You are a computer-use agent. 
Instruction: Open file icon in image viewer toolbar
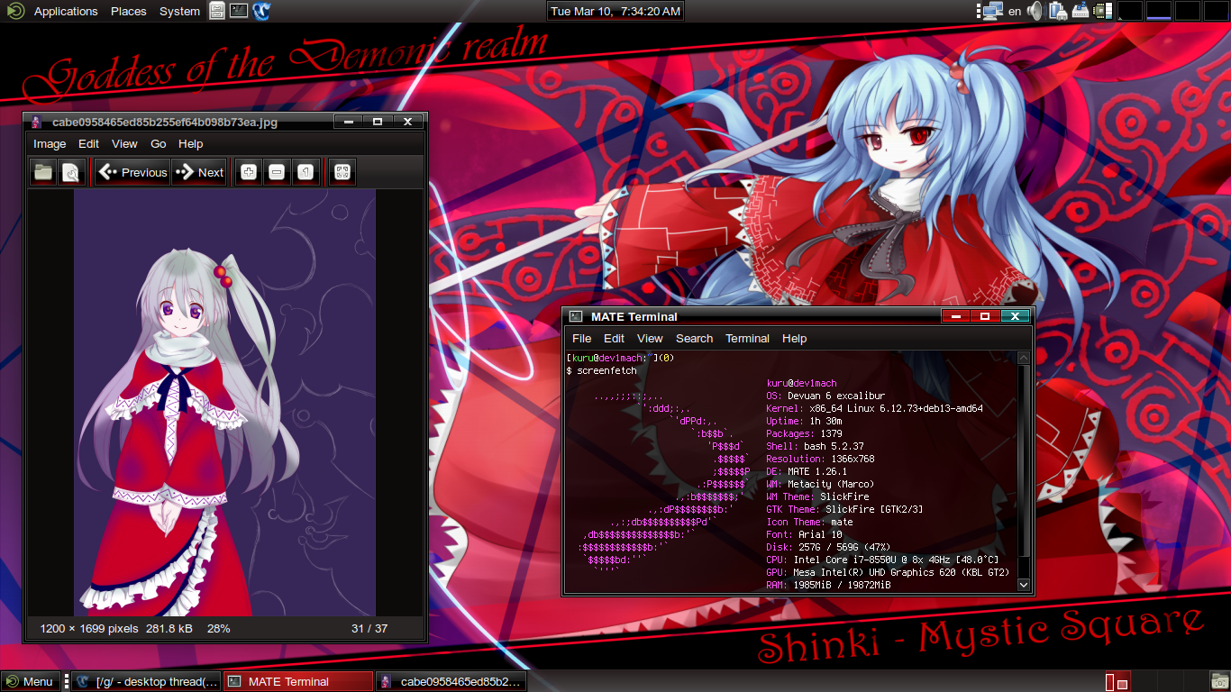(43, 172)
